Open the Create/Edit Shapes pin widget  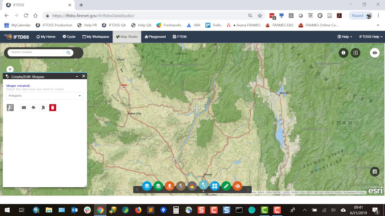pyautogui.click(x=203, y=185)
